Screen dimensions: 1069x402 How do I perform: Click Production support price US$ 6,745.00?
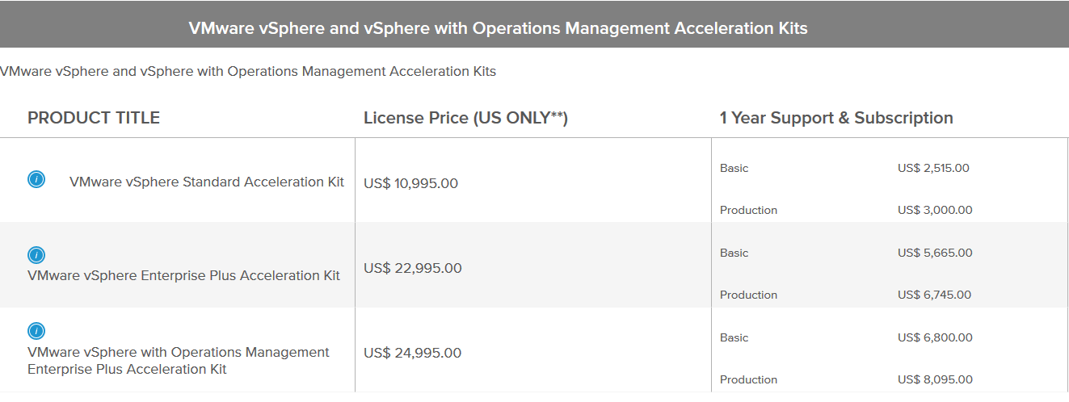click(x=935, y=295)
